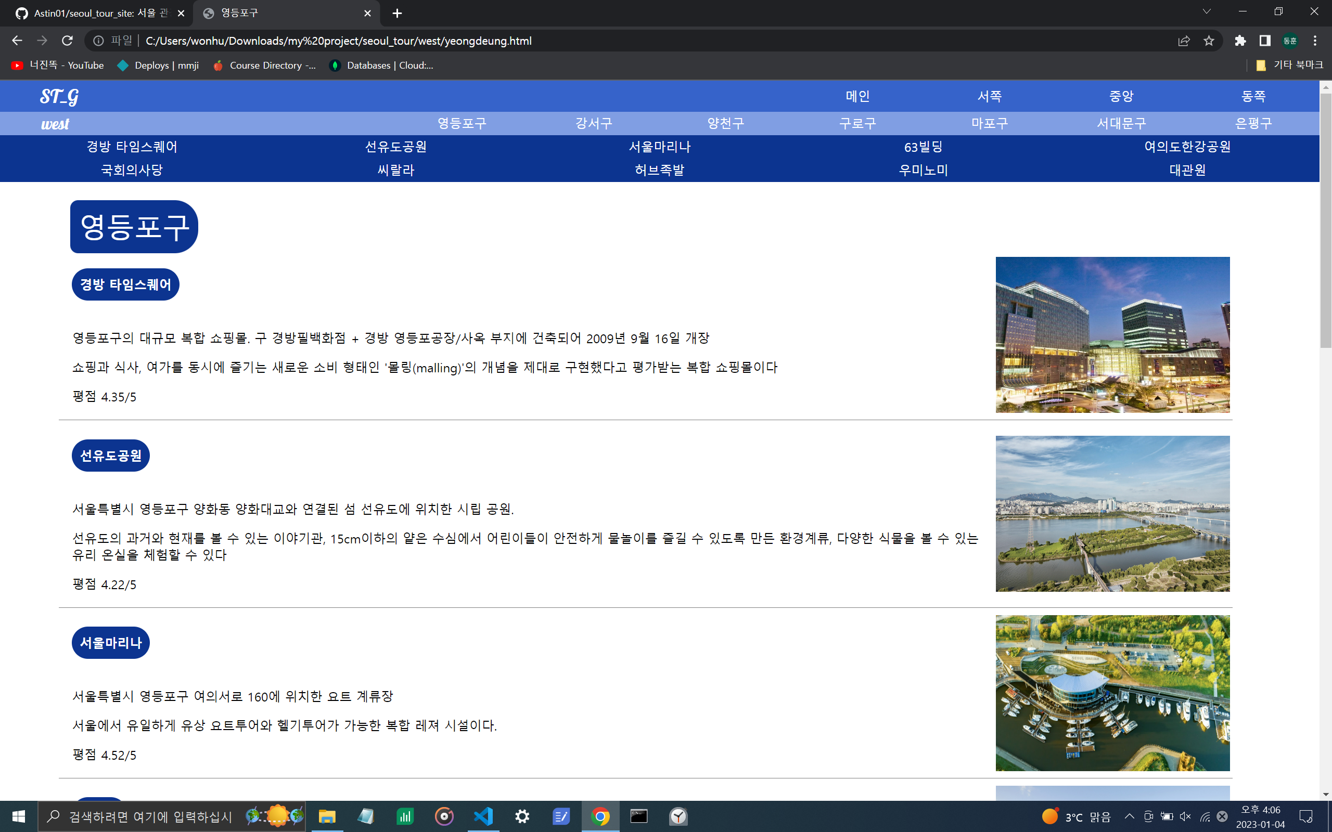1332x832 pixels.
Task: Toggle the browser side panel icon
Action: [x=1265, y=41]
